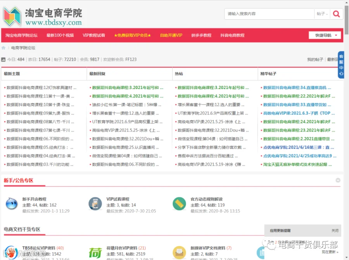Collapse the 新手/公告专区 section
The width and height of the screenshot is (349, 260).
(338, 180)
